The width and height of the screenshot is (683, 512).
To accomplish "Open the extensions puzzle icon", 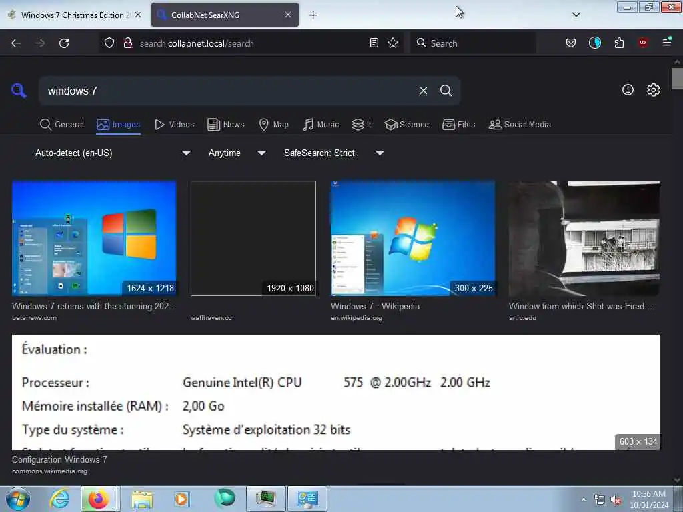I will point(619,43).
